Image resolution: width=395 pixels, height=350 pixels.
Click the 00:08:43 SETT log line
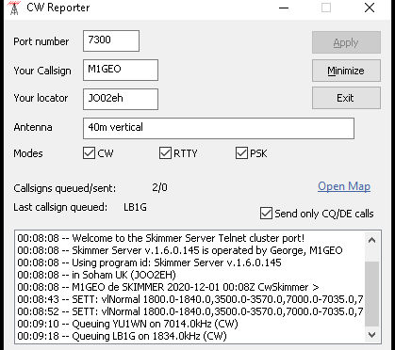click(x=190, y=299)
